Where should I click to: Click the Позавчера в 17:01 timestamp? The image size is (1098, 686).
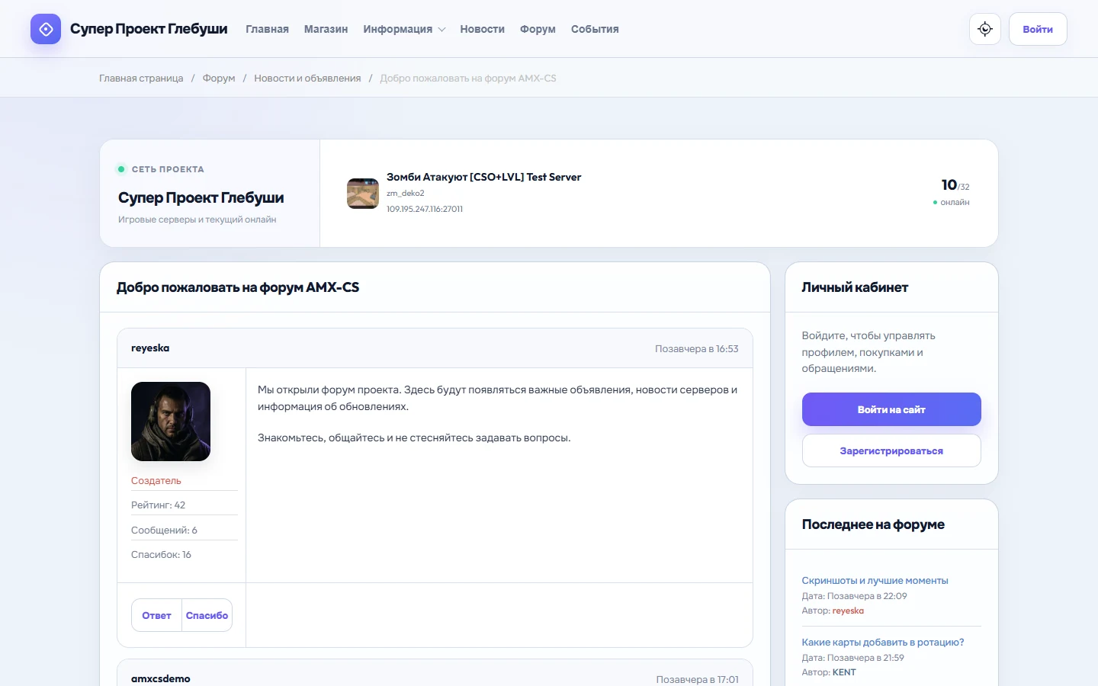coord(698,679)
